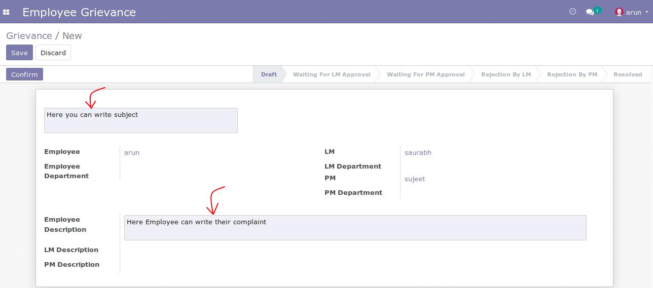Open the saurabh LM link
Viewport: 653px width, 288px height.
tap(418, 152)
